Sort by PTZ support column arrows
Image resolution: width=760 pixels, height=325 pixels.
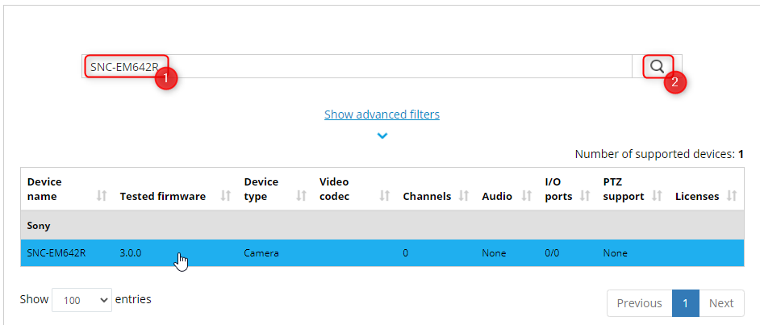tap(658, 196)
